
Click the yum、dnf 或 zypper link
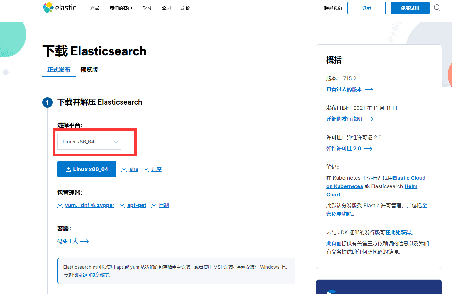coord(89,205)
